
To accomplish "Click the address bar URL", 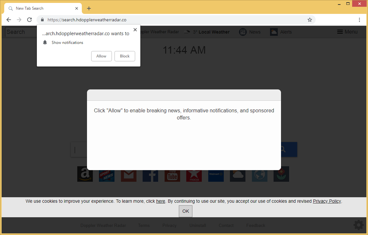I will [87, 20].
